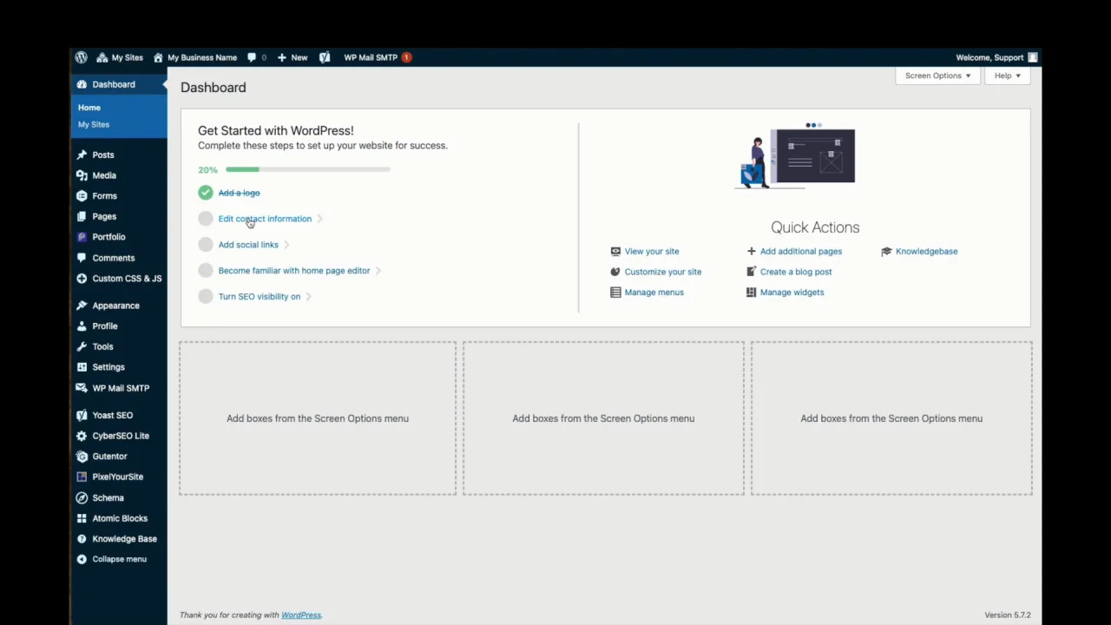Screen dimensions: 1111x625
Task: Click the Add a logo link
Action: click(239, 193)
